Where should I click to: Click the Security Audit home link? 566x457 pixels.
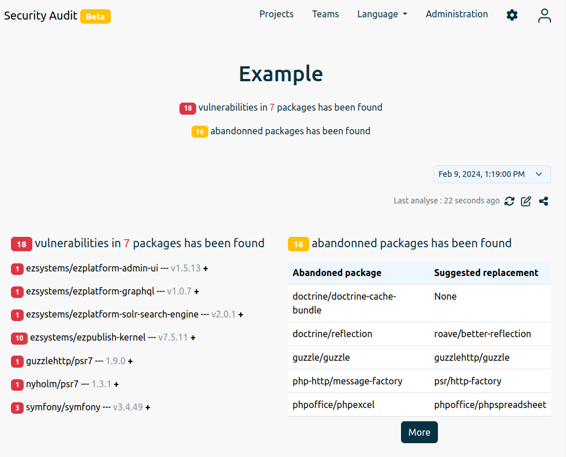(x=40, y=16)
